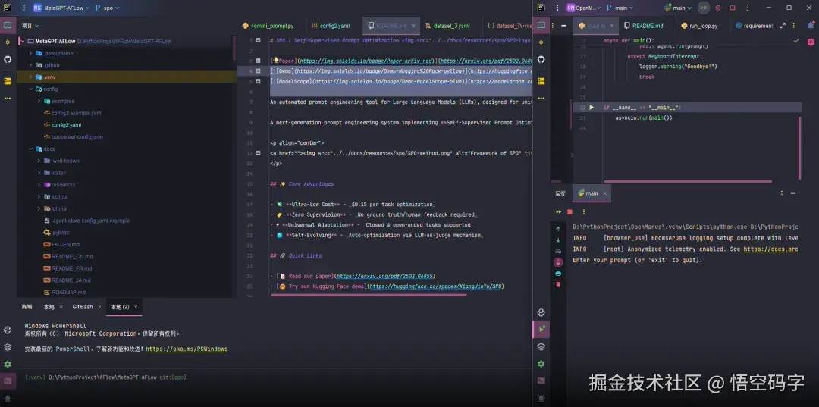Open Python Packages layers icon in MetaGPT-AFLow sidebar
This screenshot has width=819, height=407.
8,347
